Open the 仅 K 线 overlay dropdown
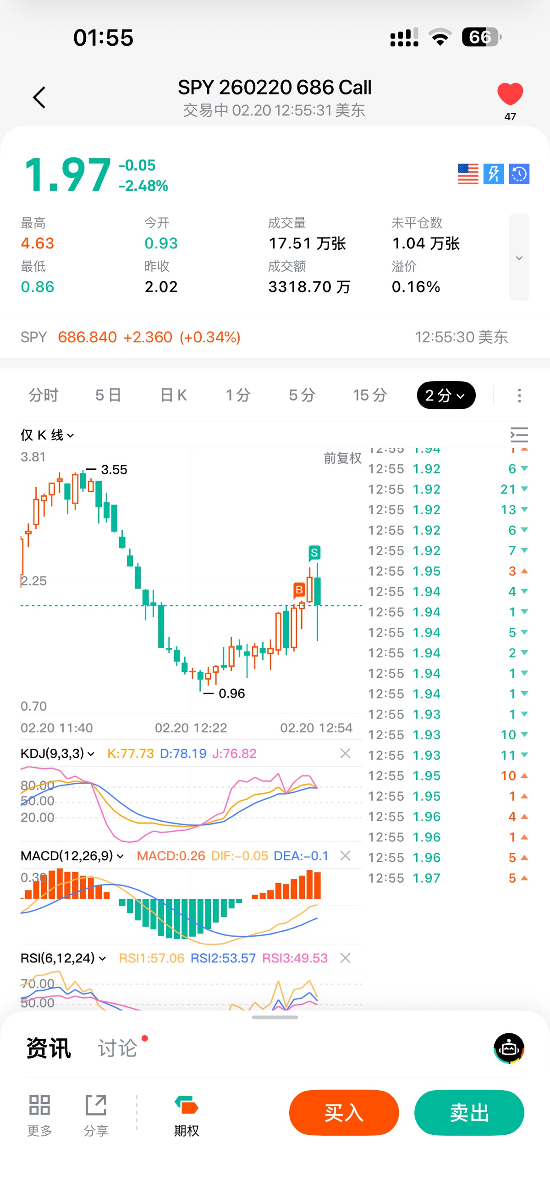 (x=47, y=435)
